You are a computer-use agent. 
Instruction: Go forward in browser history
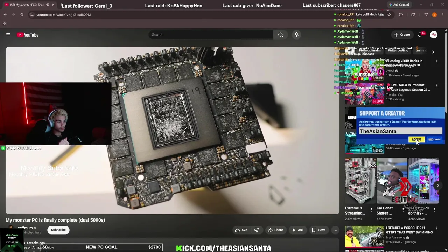coord(13,15)
